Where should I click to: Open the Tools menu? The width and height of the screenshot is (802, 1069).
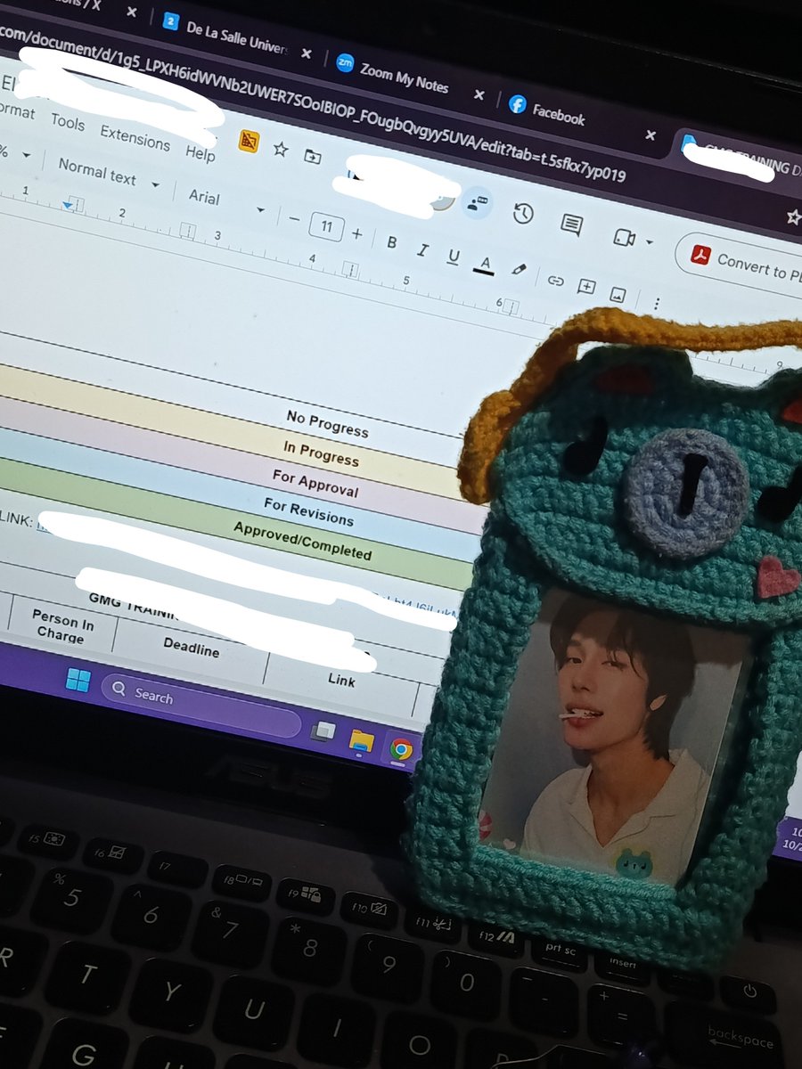[x=68, y=121]
